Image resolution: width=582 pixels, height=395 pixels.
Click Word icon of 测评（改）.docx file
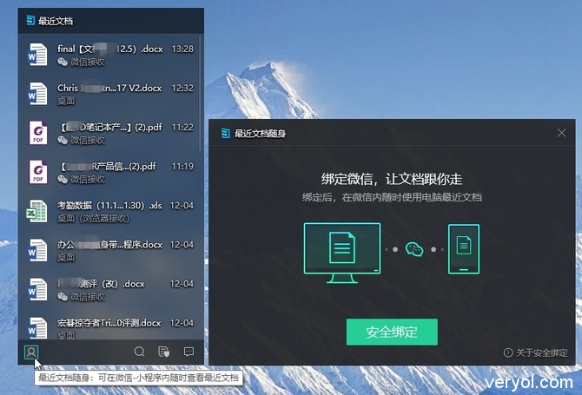(37, 290)
